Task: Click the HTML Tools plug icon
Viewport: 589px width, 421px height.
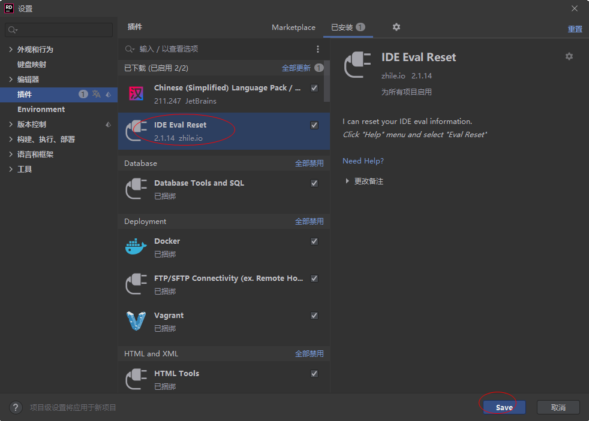Action: pos(136,380)
